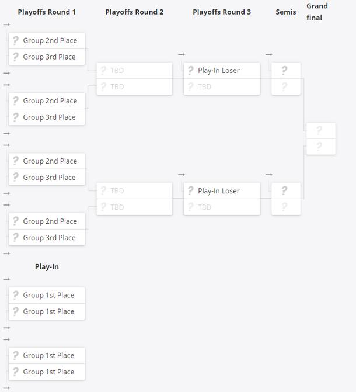Select the Playoffs Round 3 column header
The image size is (356, 392).
click(x=222, y=12)
